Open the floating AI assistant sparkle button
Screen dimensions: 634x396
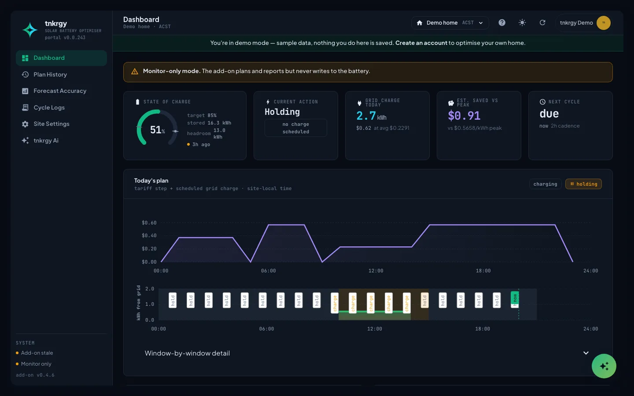coord(604,366)
